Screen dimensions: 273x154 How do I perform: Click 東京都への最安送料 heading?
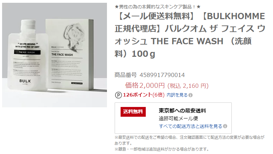[x=182, y=110]
